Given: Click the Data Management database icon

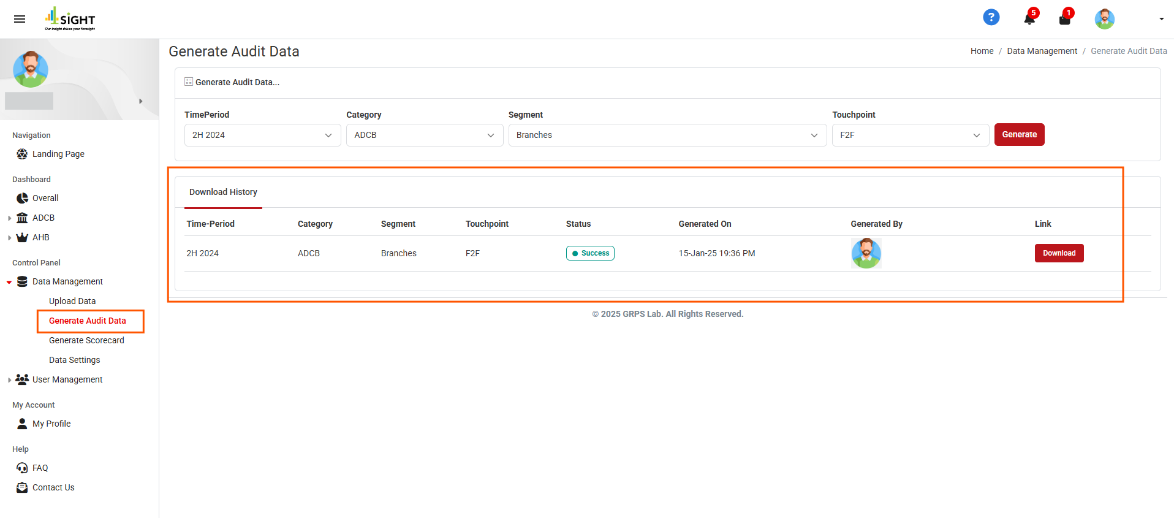Looking at the screenshot, I should pyautogui.click(x=22, y=281).
